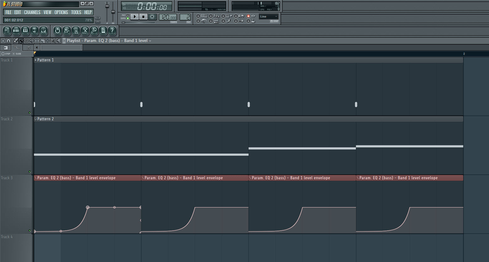Open the TOOLS menu

tap(76, 12)
